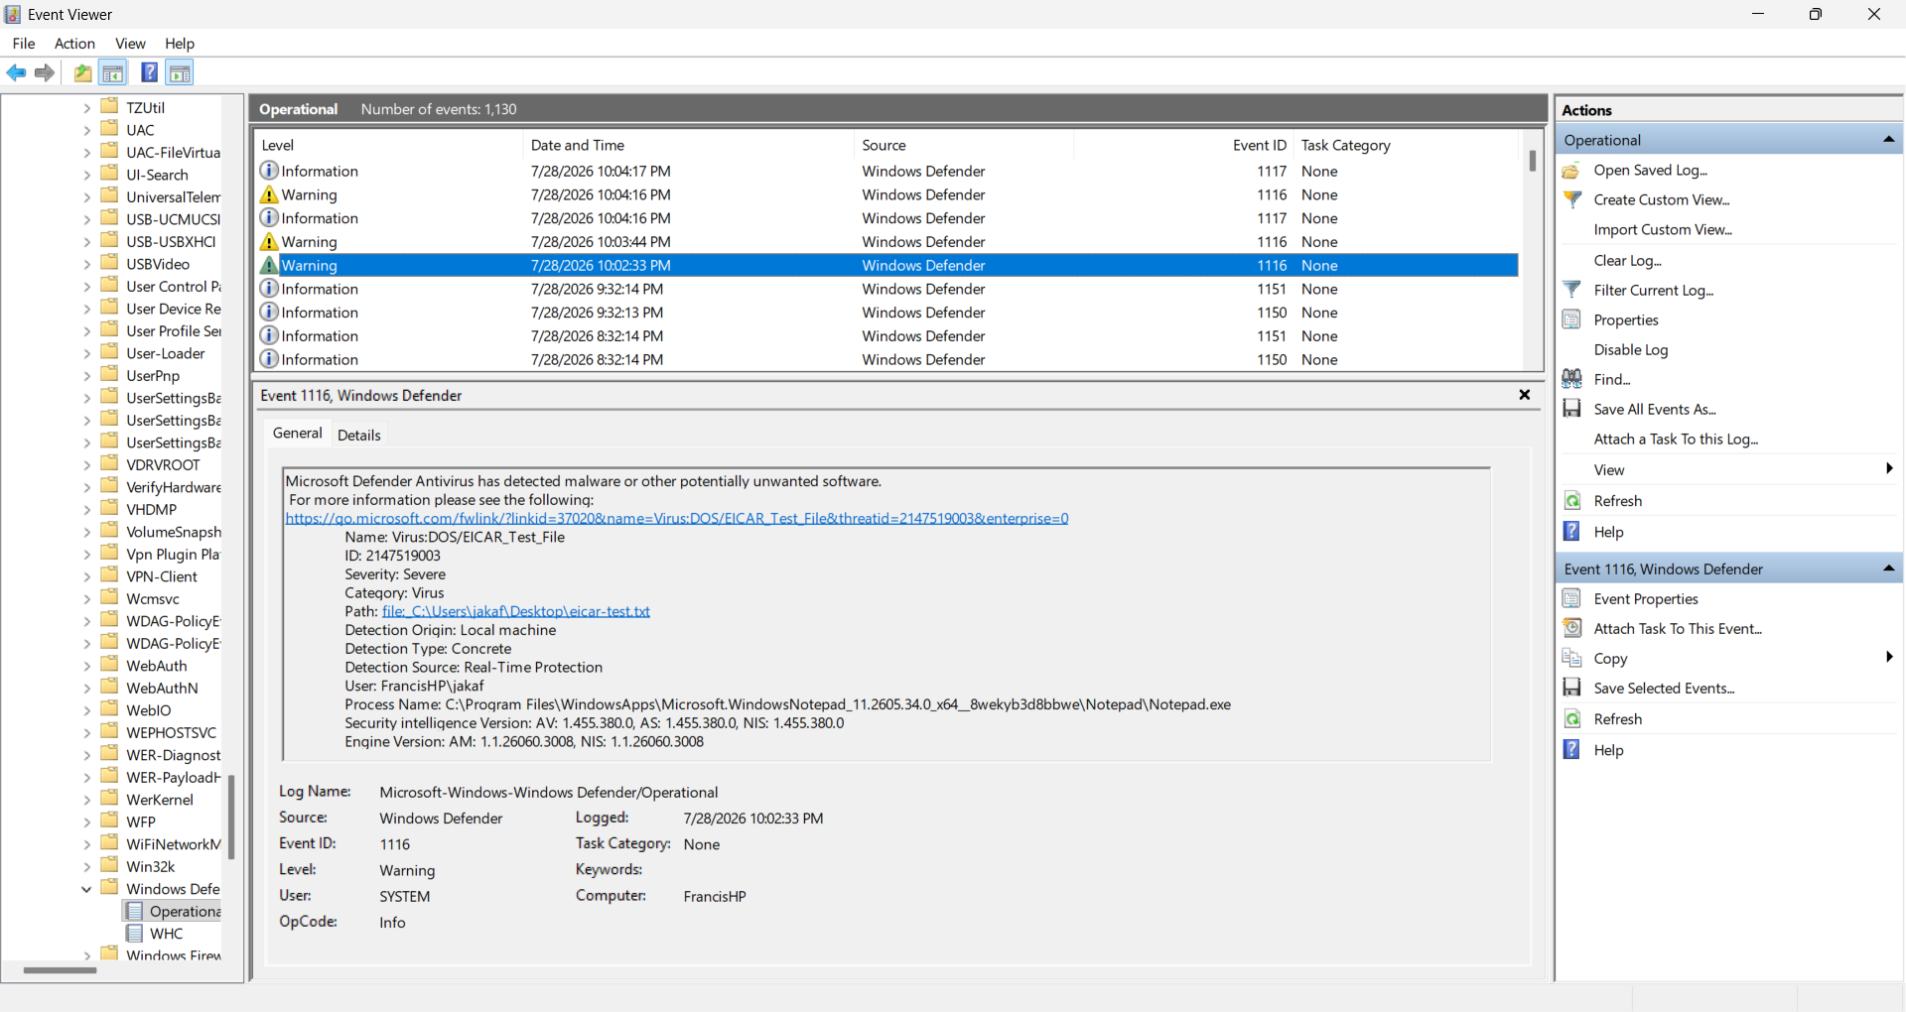Click the Save All Events As disk icon

[1571, 409]
